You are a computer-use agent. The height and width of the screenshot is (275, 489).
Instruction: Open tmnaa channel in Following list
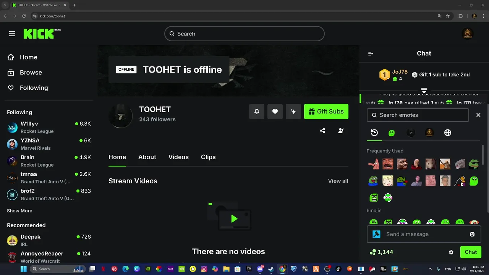[x=49, y=178]
